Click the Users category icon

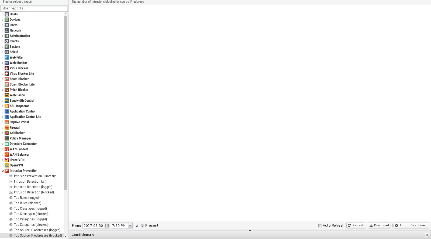click(x=7, y=25)
